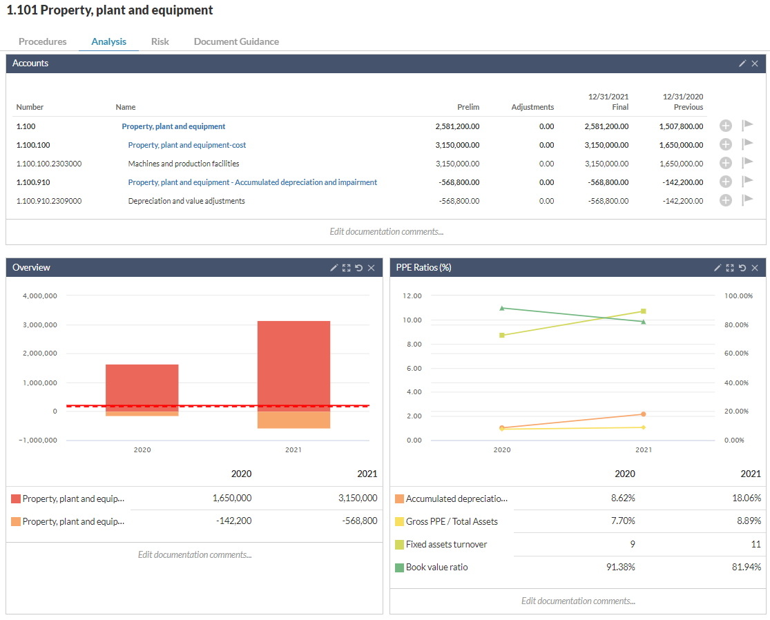
Task: Close the Accounts panel with X icon
Action: (x=755, y=64)
